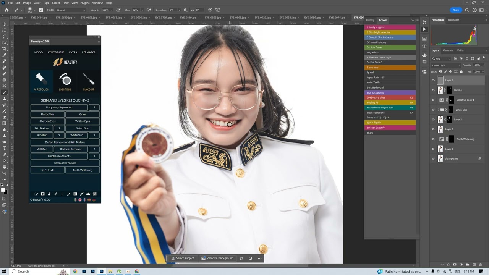Open smoothing options gear icon

click(x=185, y=10)
